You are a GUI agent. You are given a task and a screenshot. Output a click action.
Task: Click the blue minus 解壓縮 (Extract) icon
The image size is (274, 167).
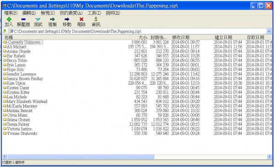[23, 19]
